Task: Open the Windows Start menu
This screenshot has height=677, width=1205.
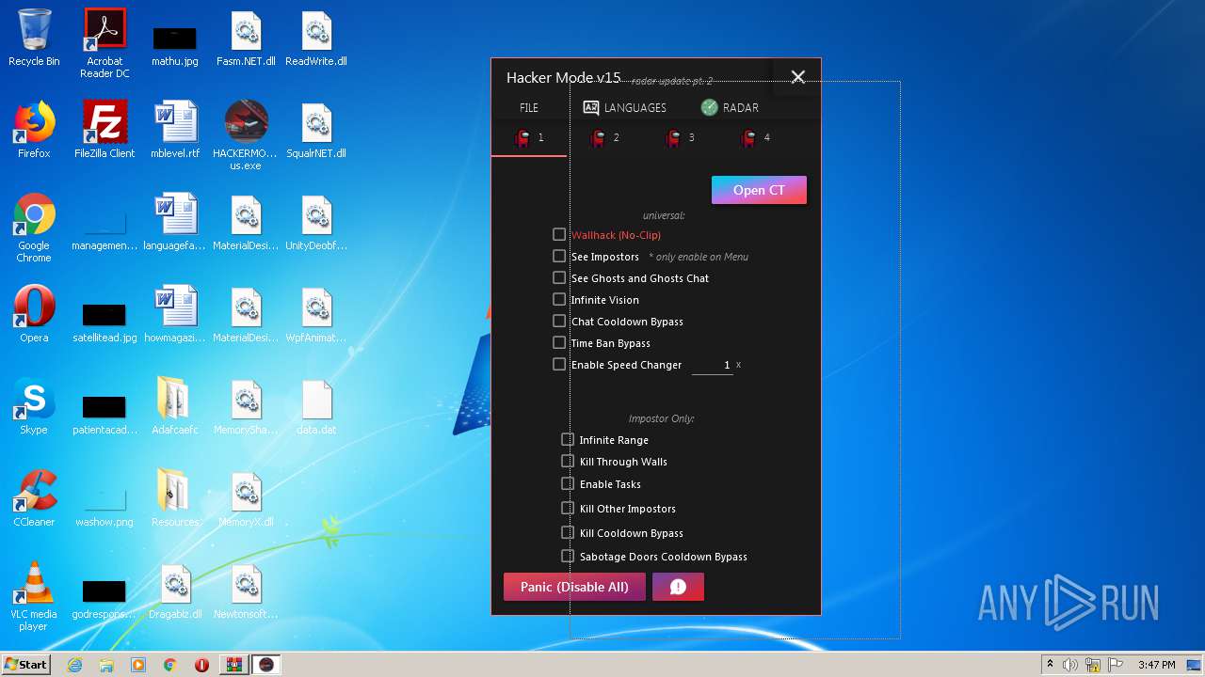Action: tap(26, 665)
